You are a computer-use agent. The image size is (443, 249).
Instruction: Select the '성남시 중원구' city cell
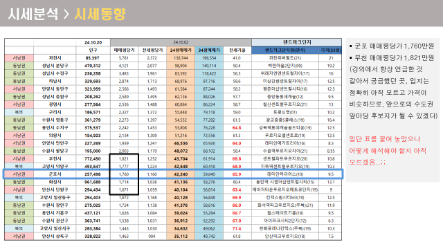coord(55,97)
